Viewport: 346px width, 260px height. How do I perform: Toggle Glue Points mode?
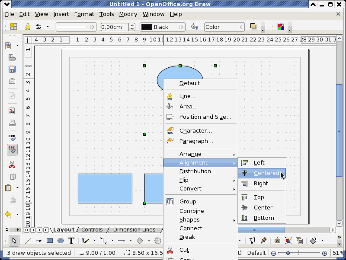tap(263, 241)
